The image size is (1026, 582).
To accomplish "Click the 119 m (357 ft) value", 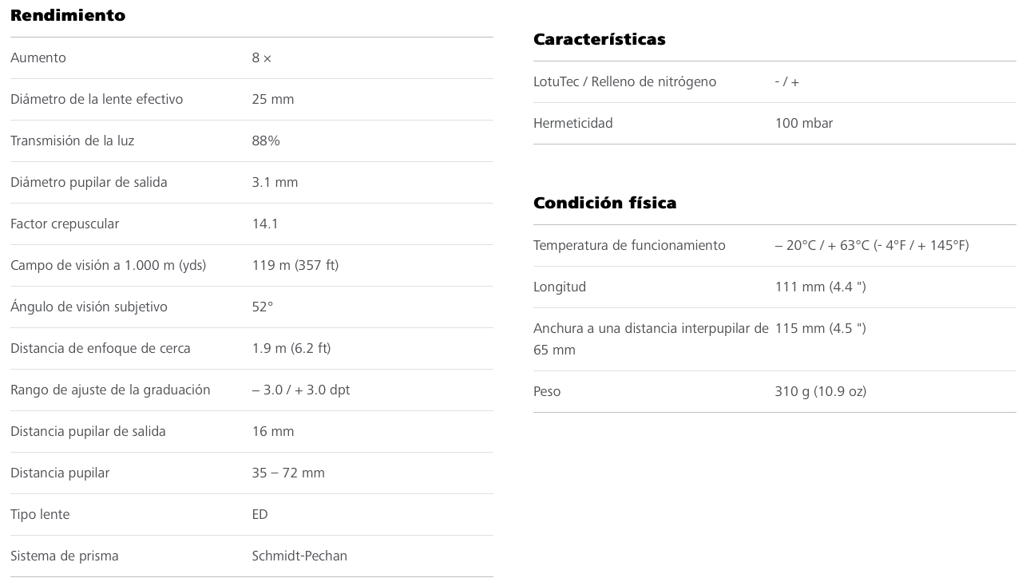I will click(x=295, y=265).
